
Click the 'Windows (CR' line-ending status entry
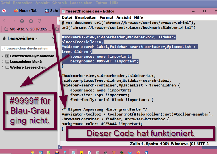183,144
